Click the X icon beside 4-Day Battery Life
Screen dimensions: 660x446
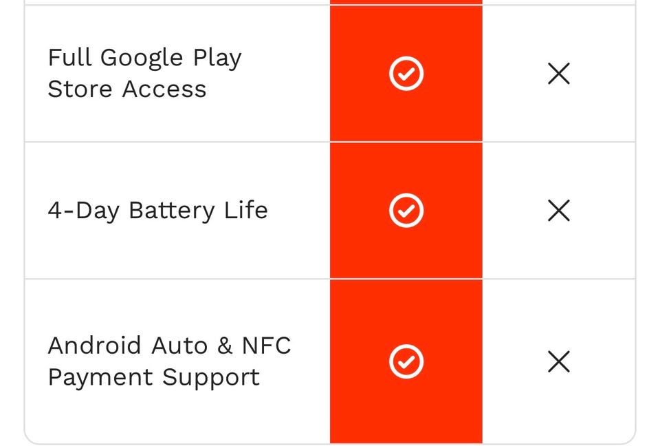point(558,210)
